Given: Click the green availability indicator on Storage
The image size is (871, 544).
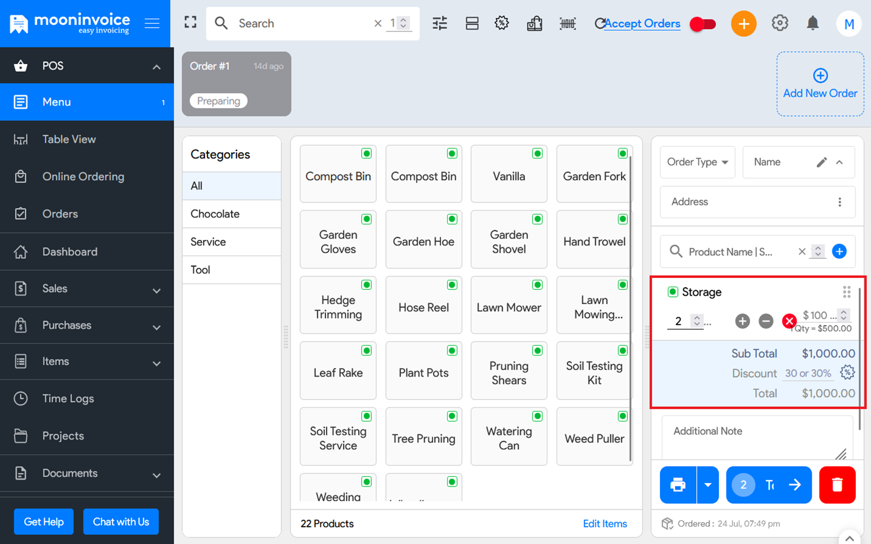Looking at the screenshot, I should tap(673, 291).
